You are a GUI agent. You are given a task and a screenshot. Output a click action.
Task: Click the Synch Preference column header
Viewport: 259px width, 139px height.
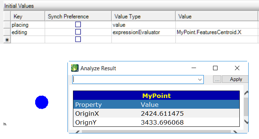point(78,16)
